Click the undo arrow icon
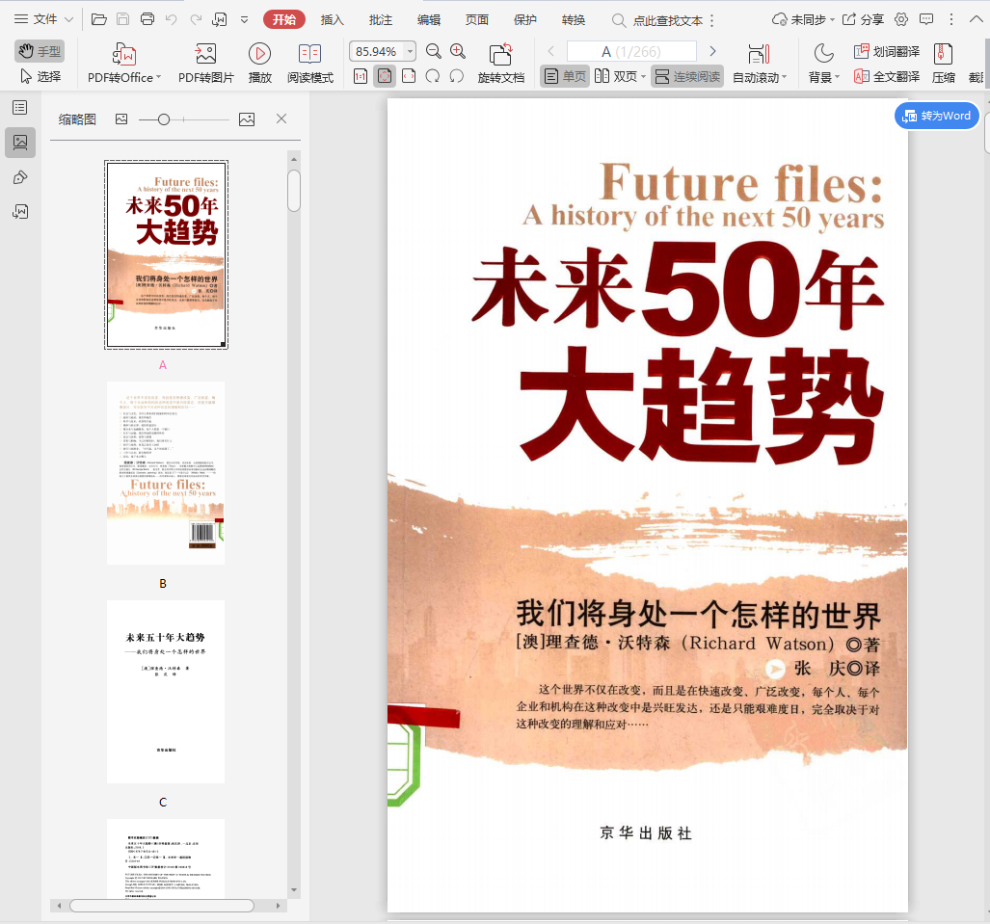The image size is (990, 924). tap(171, 19)
